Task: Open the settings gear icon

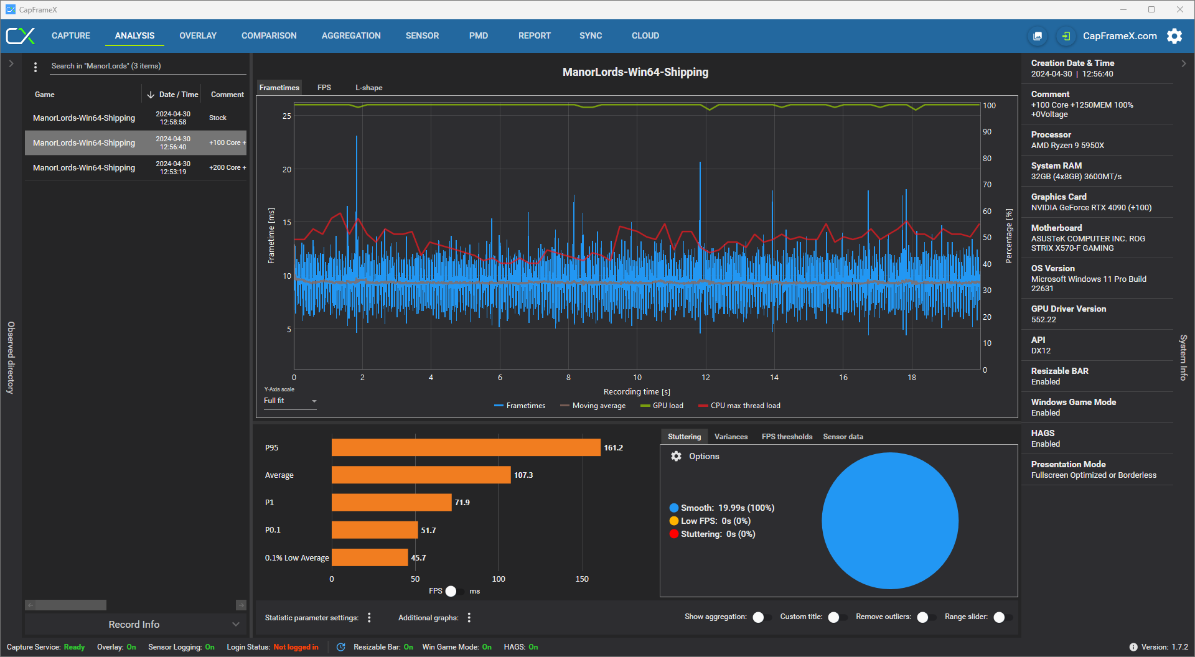Action: (1174, 36)
